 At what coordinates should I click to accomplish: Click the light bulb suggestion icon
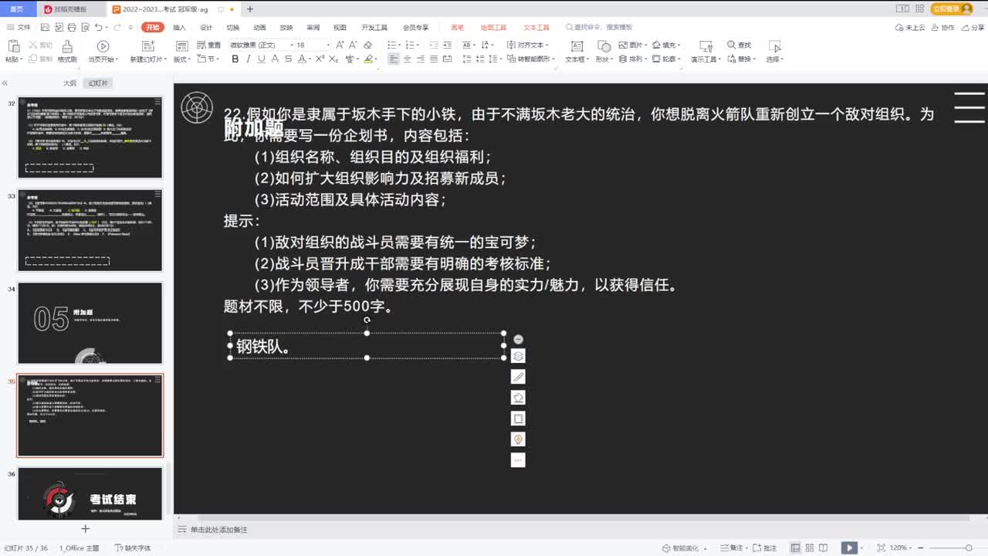[x=518, y=439]
